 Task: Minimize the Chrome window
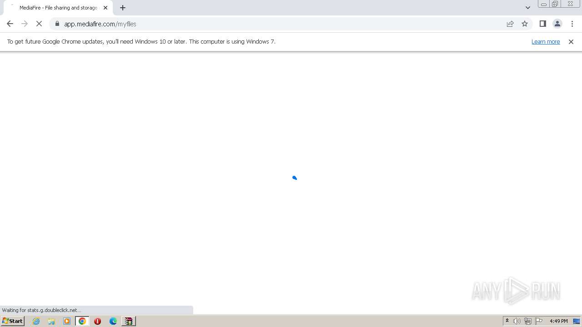[x=544, y=4]
